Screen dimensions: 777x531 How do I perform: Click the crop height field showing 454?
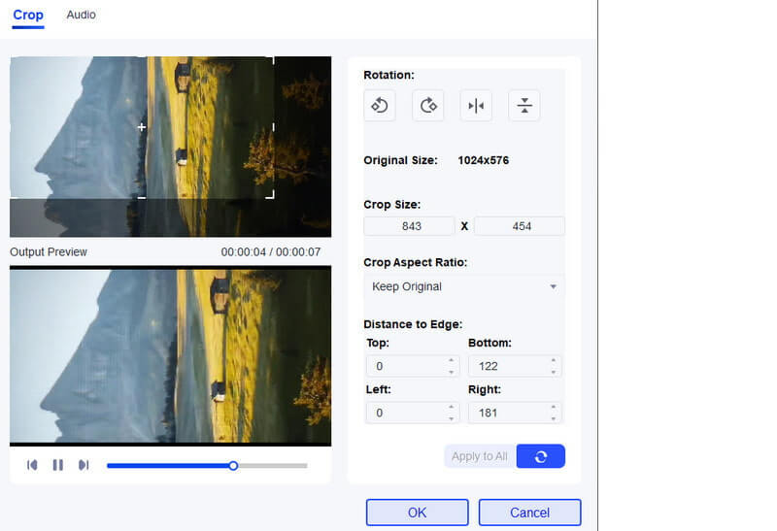pos(520,226)
